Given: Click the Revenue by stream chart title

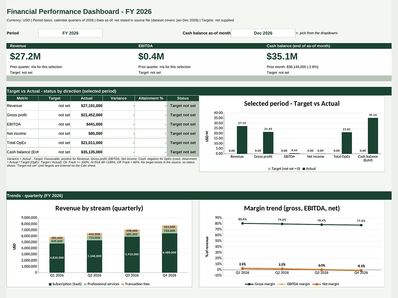Looking at the screenshot, I should click(x=99, y=208).
